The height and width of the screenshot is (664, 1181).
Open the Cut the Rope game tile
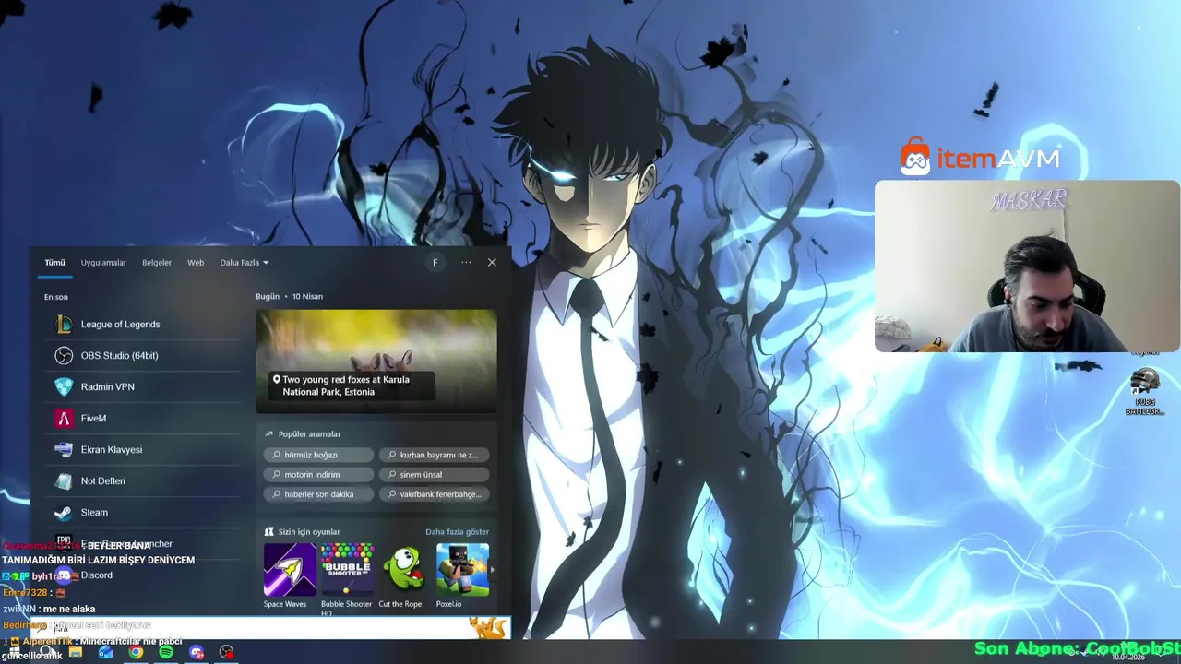(404, 575)
